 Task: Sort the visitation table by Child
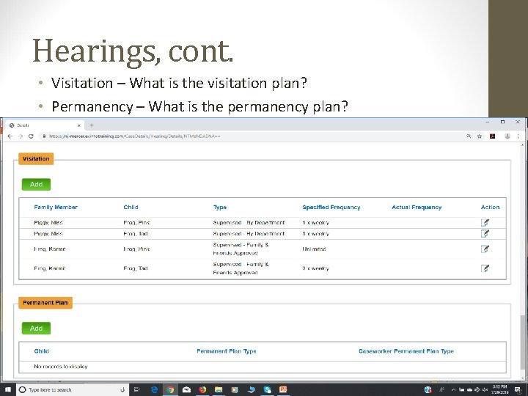point(131,207)
